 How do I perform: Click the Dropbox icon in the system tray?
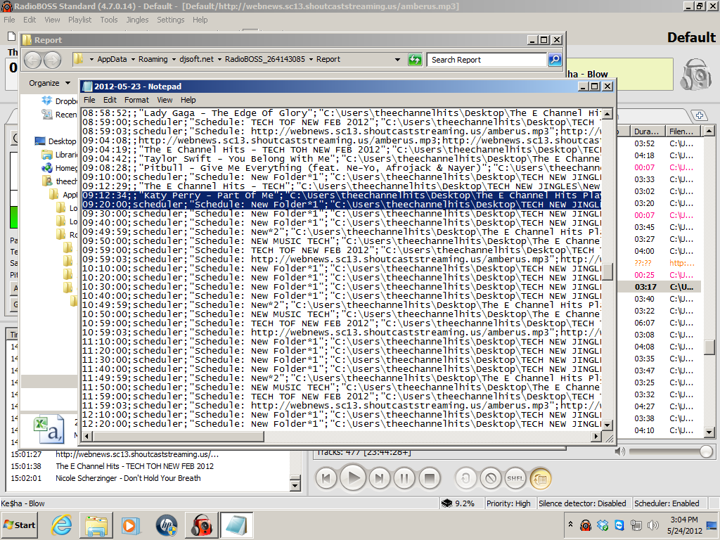(603, 525)
